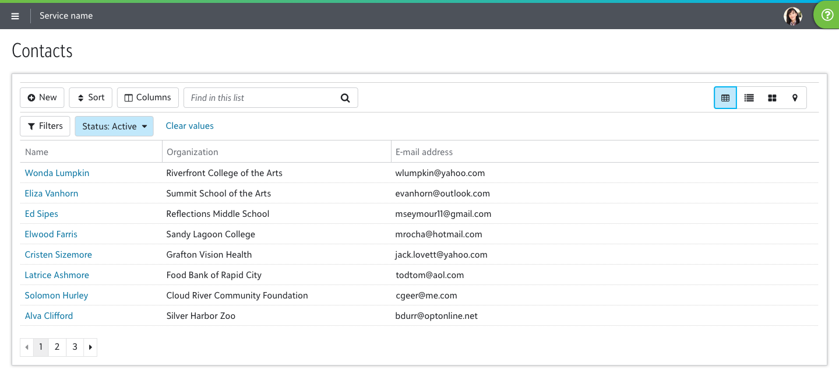
Task: Switch to card tile view
Action: click(x=772, y=98)
